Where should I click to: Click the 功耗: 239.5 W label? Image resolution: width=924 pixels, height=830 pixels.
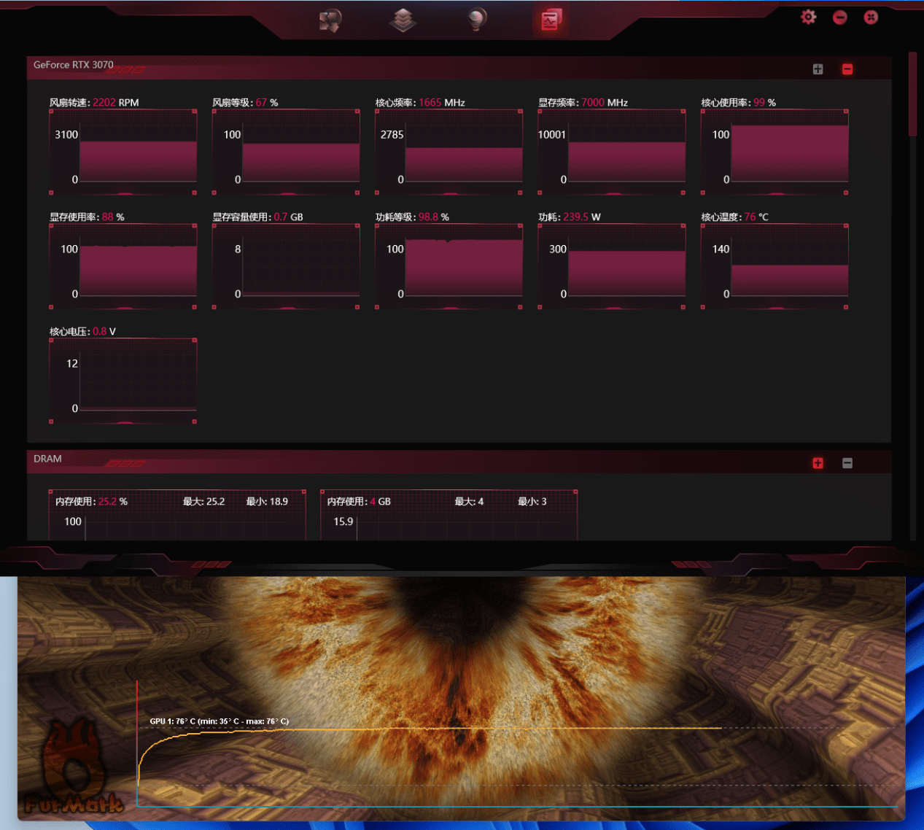pos(570,217)
